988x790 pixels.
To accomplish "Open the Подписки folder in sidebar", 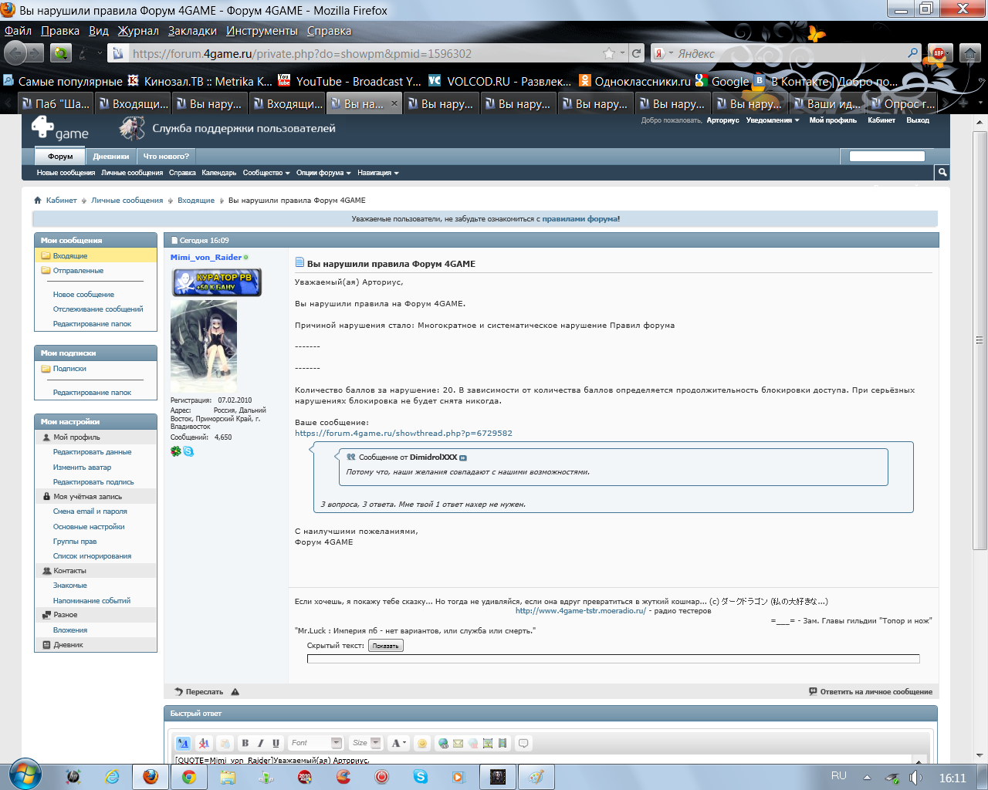I will point(69,369).
